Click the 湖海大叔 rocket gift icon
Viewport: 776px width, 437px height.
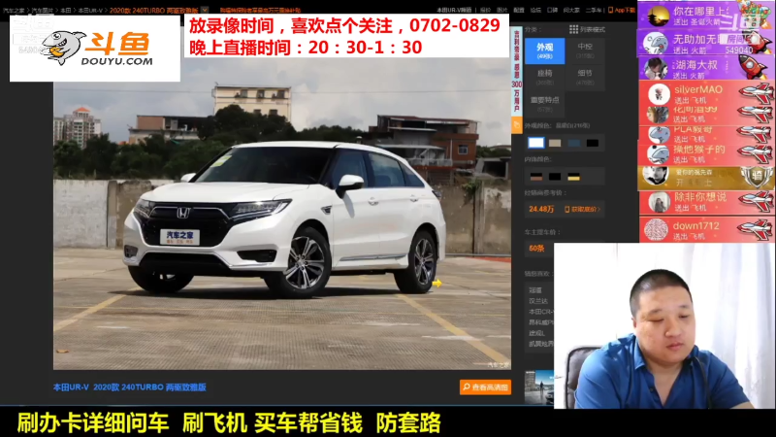click(x=755, y=68)
